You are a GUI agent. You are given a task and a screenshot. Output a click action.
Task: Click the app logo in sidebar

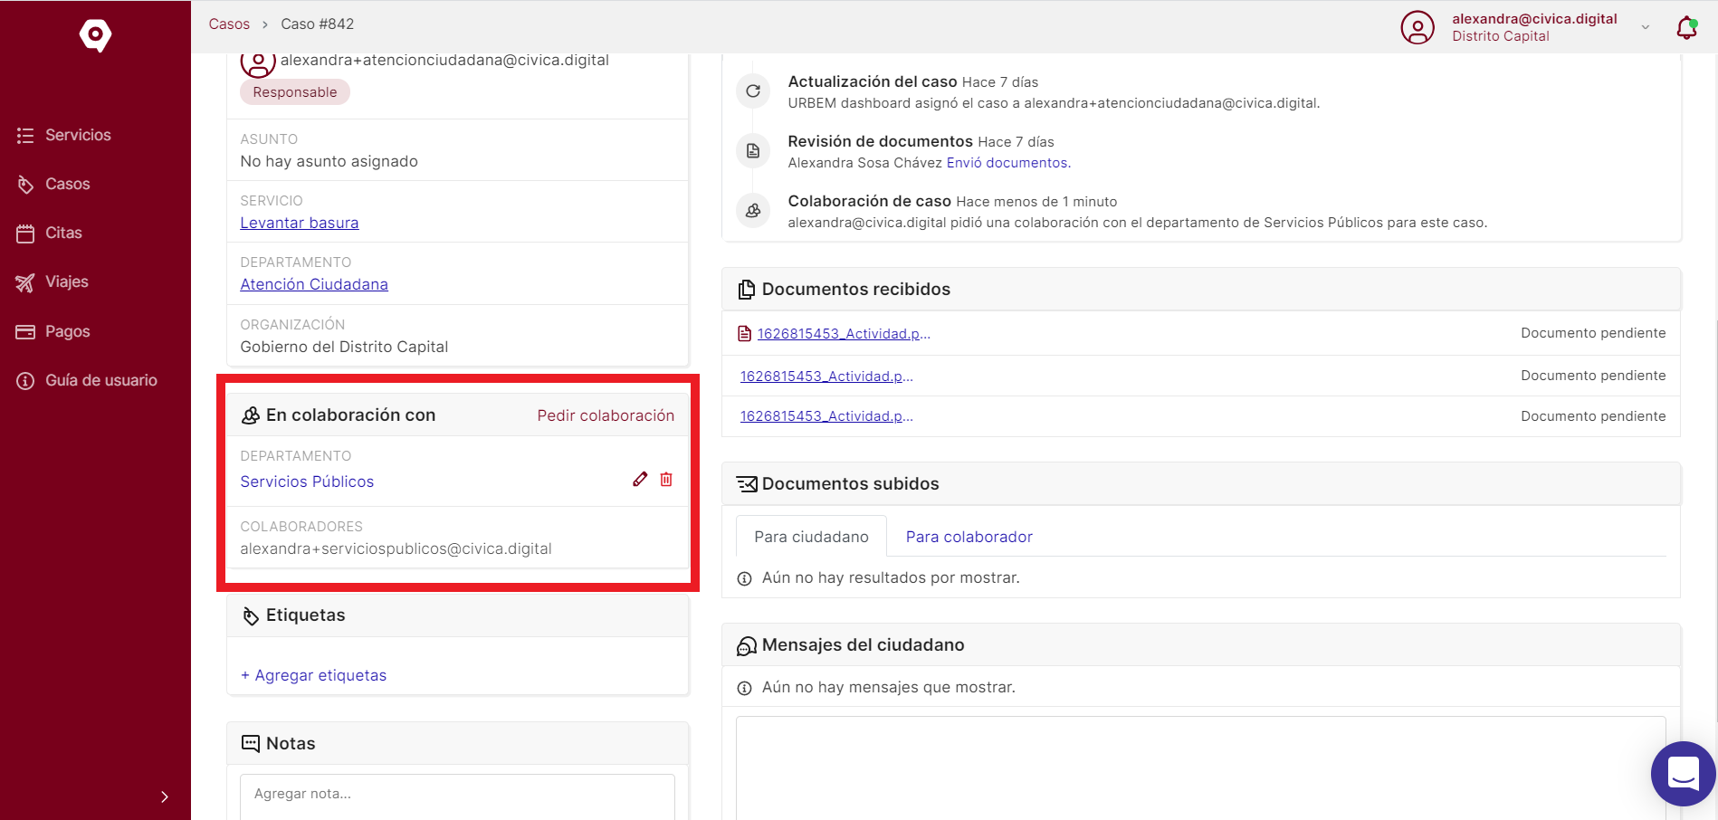(x=95, y=35)
